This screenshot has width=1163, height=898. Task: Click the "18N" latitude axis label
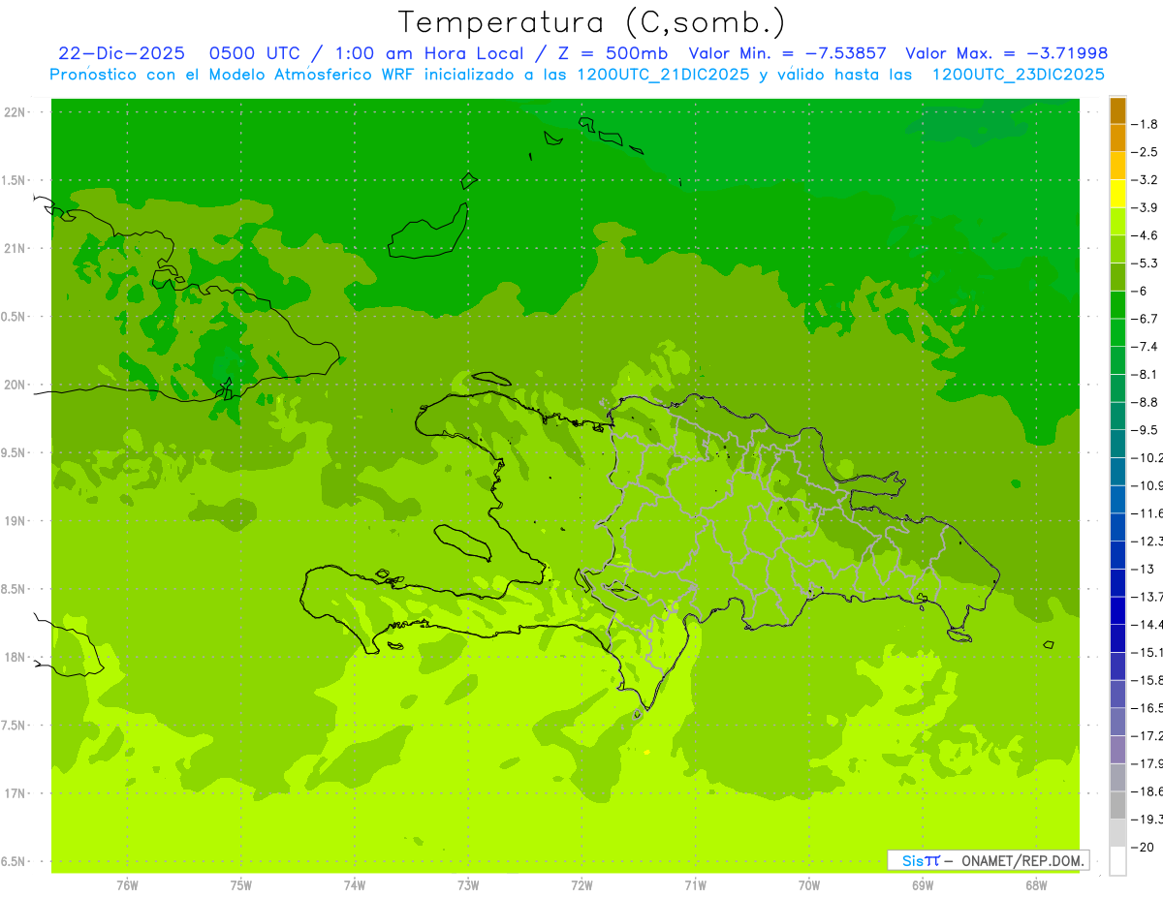point(15,657)
